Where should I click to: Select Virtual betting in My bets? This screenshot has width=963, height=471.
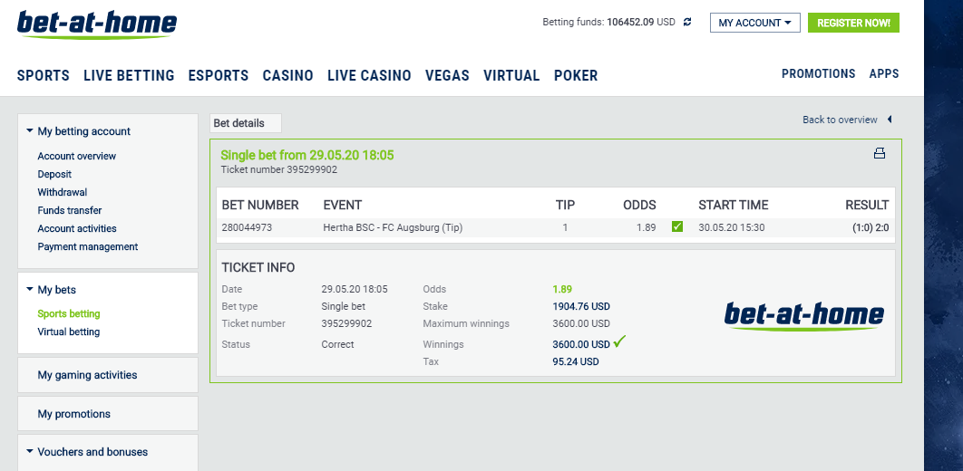click(69, 332)
